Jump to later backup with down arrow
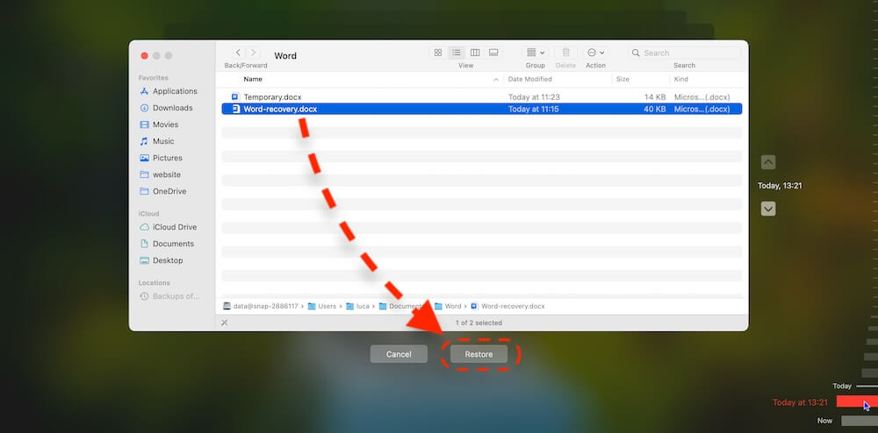This screenshot has height=433, width=878. (x=768, y=209)
